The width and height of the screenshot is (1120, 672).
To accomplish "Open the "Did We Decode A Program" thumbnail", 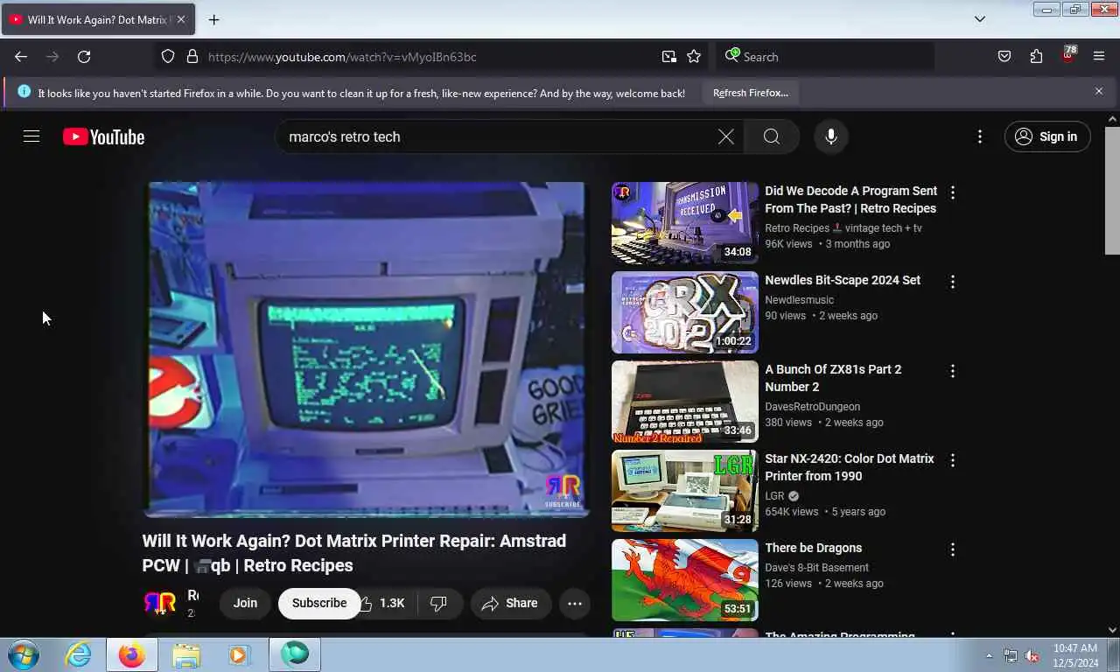I will tap(685, 223).
